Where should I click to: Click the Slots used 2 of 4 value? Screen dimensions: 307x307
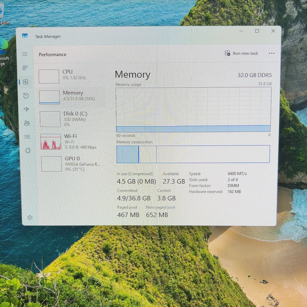click(x=233, y=180)
